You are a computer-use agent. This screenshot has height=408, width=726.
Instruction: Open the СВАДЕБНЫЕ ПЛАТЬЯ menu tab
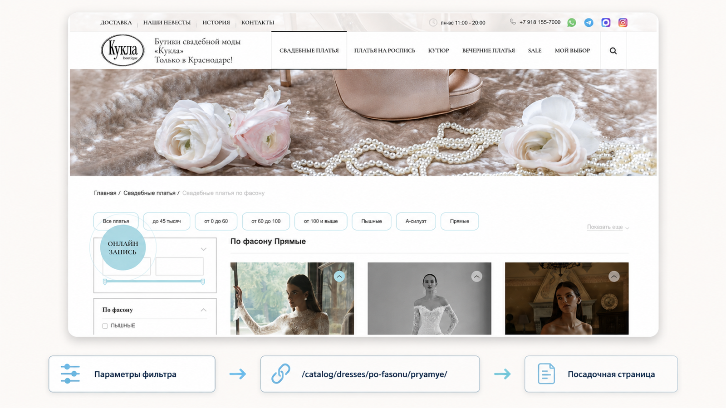tap(309, 50)
